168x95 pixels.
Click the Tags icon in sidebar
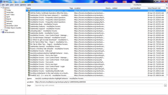point(3,30)
